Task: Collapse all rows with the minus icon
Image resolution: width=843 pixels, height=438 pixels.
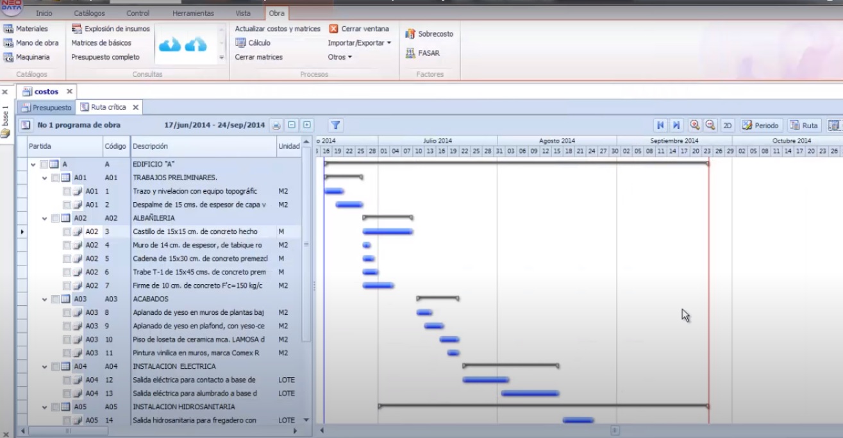Action: coord(292,126)
